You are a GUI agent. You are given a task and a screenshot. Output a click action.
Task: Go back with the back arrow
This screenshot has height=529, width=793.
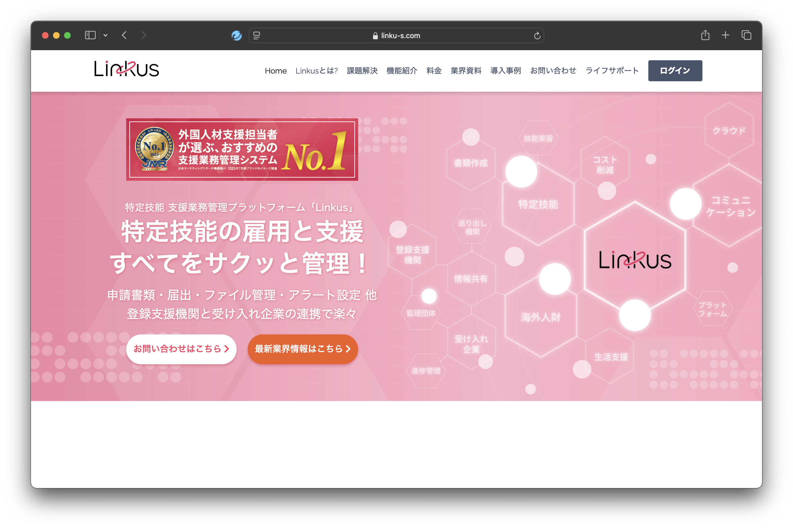pyautogui.click(x=124, y=35)
